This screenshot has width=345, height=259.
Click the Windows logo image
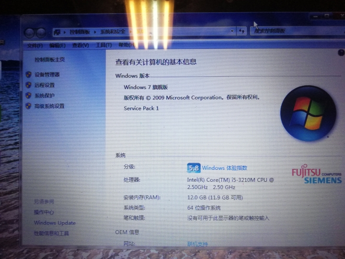(308, 113)
